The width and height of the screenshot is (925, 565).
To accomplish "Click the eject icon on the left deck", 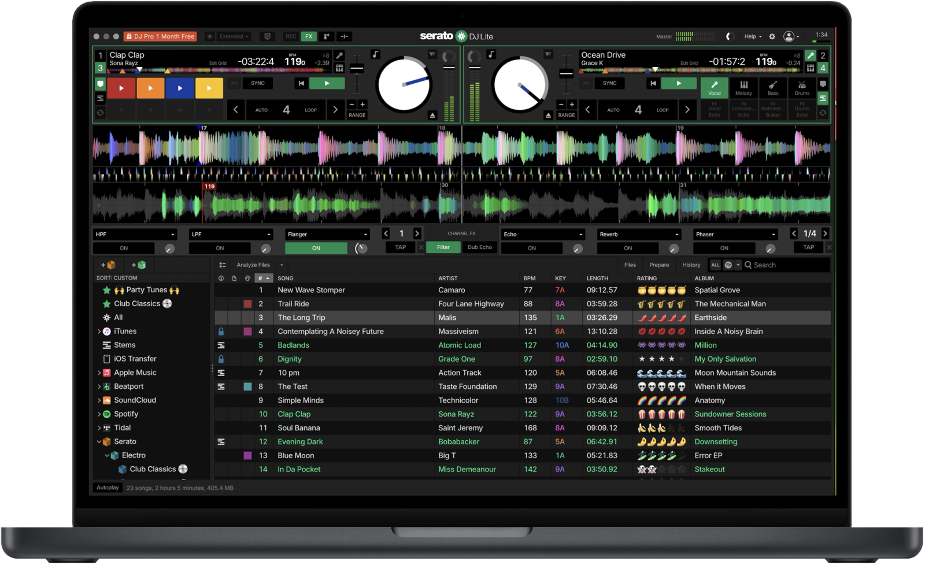I will (432, 116).
